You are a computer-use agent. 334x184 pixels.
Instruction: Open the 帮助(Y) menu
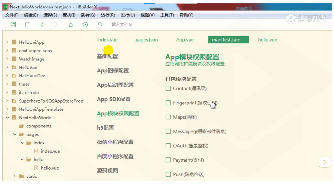tap(187, 15)
